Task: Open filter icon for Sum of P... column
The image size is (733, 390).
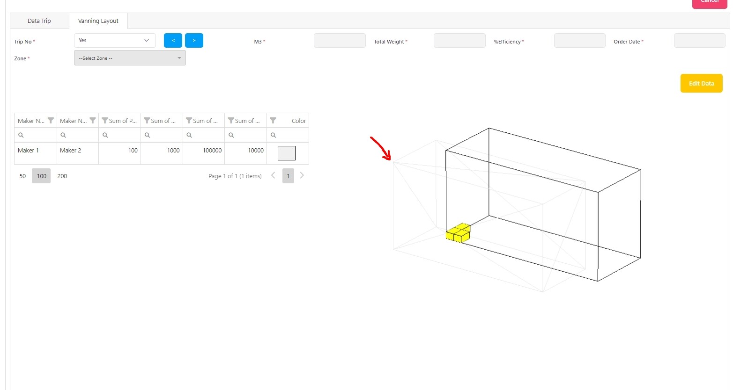Action: 105,121
